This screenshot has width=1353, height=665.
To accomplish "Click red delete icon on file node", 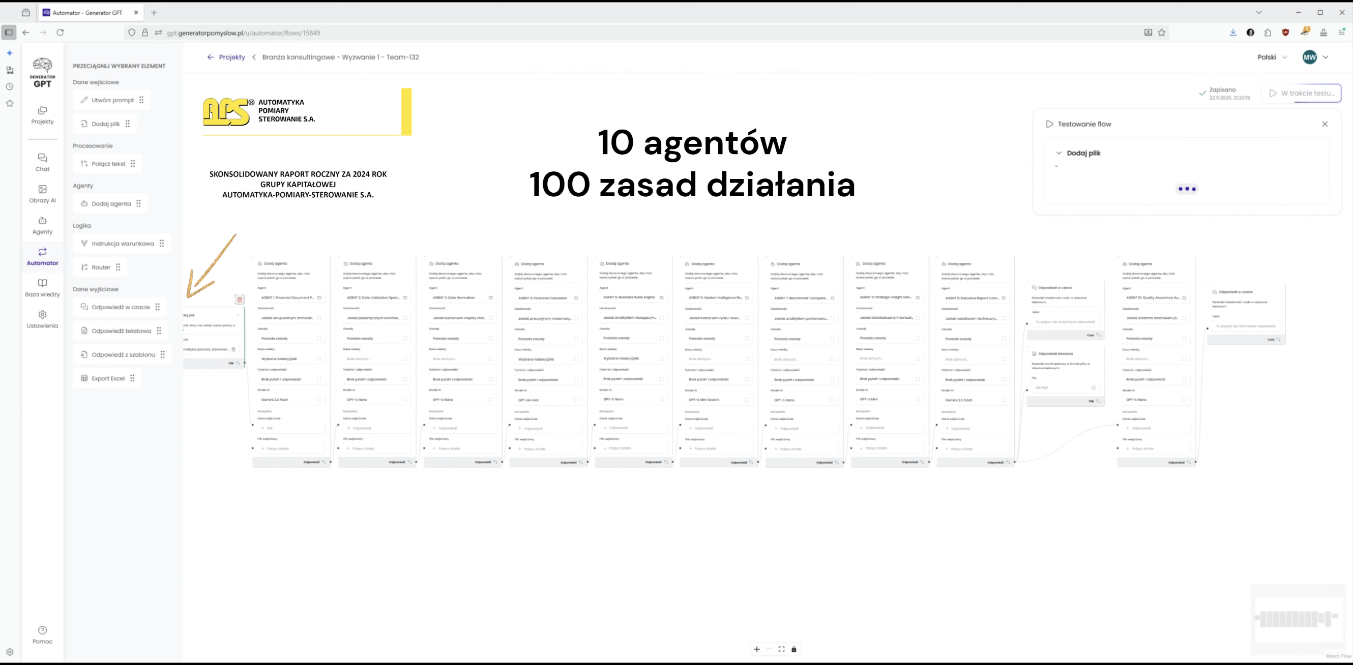I will (240, 299).
